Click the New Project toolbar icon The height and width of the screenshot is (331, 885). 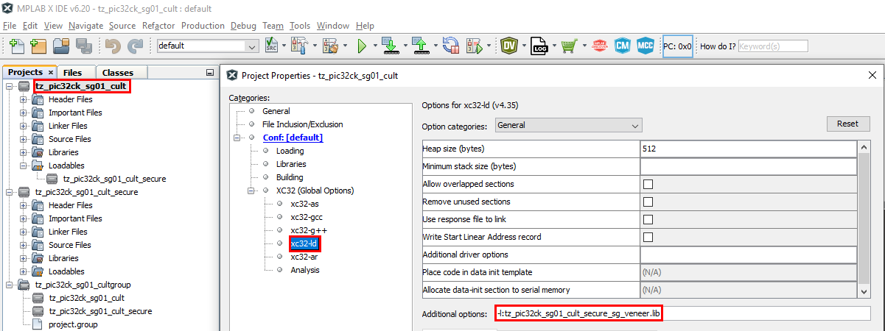tap(38, 46)
